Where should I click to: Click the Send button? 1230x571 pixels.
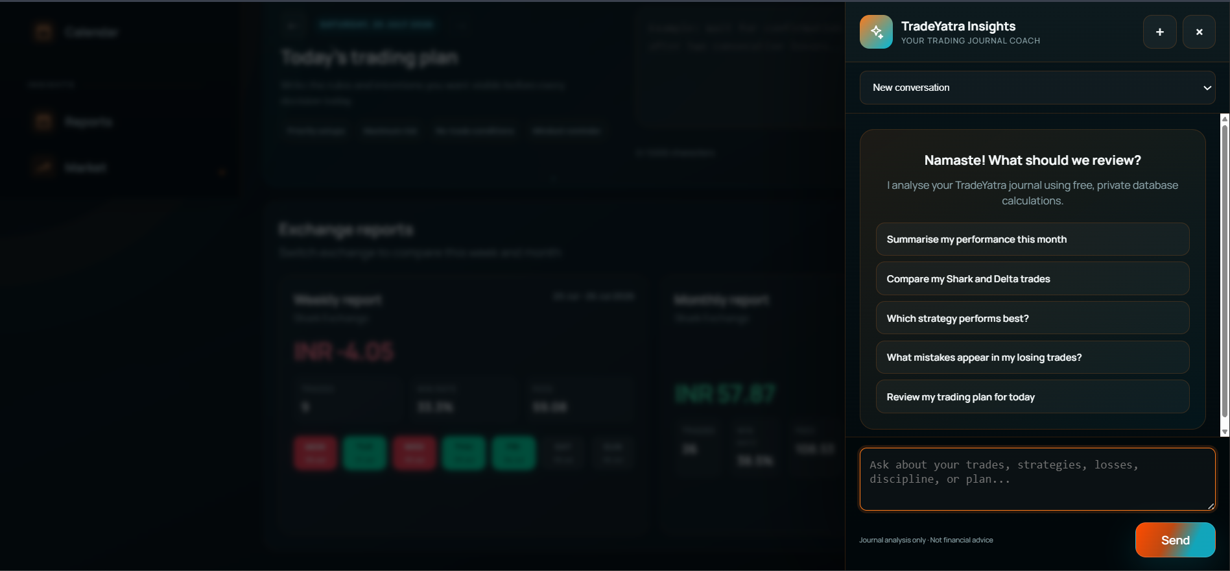pos(1175,540)
